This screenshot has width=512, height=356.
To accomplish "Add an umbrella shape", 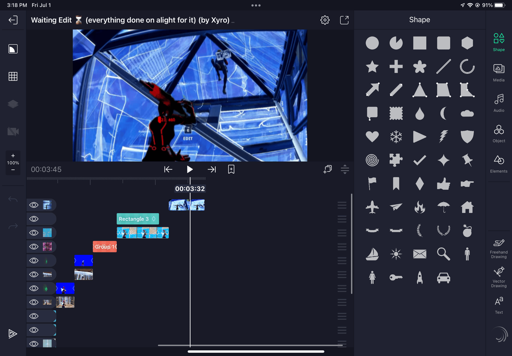I will (443, 207).
